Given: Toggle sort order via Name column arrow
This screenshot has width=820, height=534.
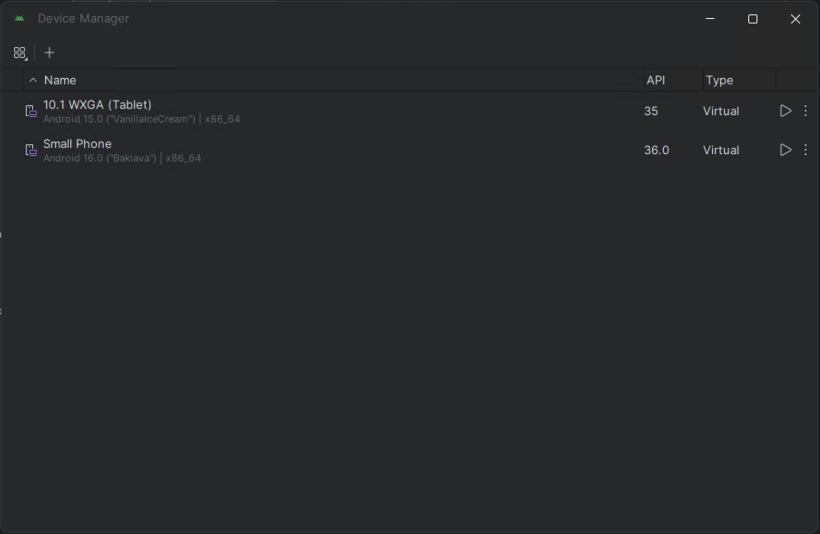Looking at the screenshot, I should coord(33,80).
